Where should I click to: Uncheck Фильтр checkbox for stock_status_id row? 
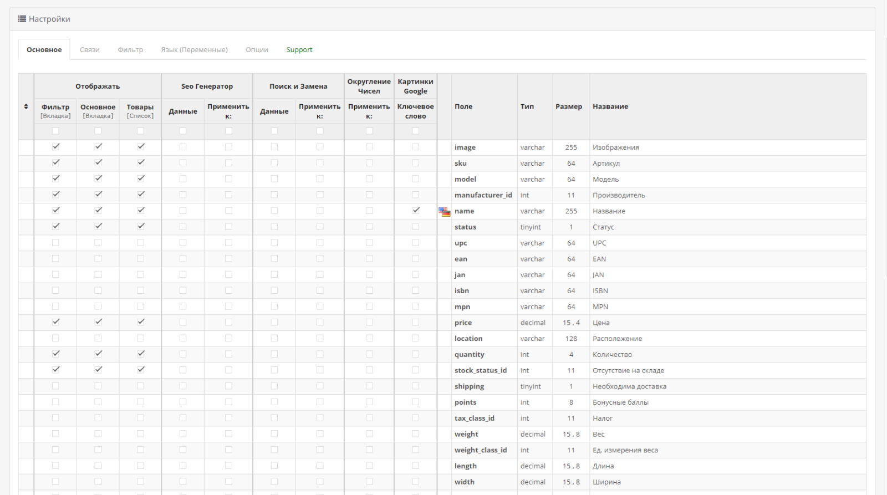(55, 370)
